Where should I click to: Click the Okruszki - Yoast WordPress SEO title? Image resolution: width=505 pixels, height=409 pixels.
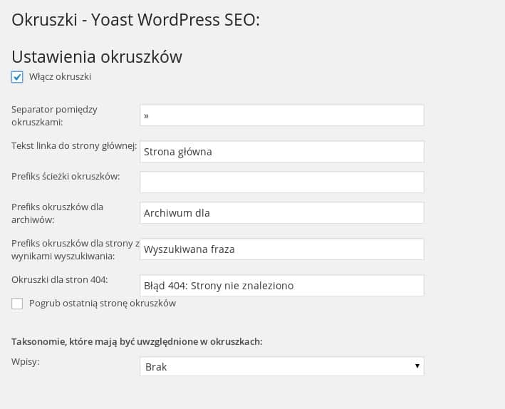point(135,20)
